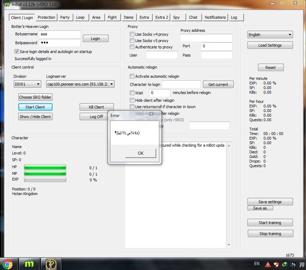Click OK in the Error dialog
The width and height of the screenshot is (306, 270).
(x=141, y=153)
